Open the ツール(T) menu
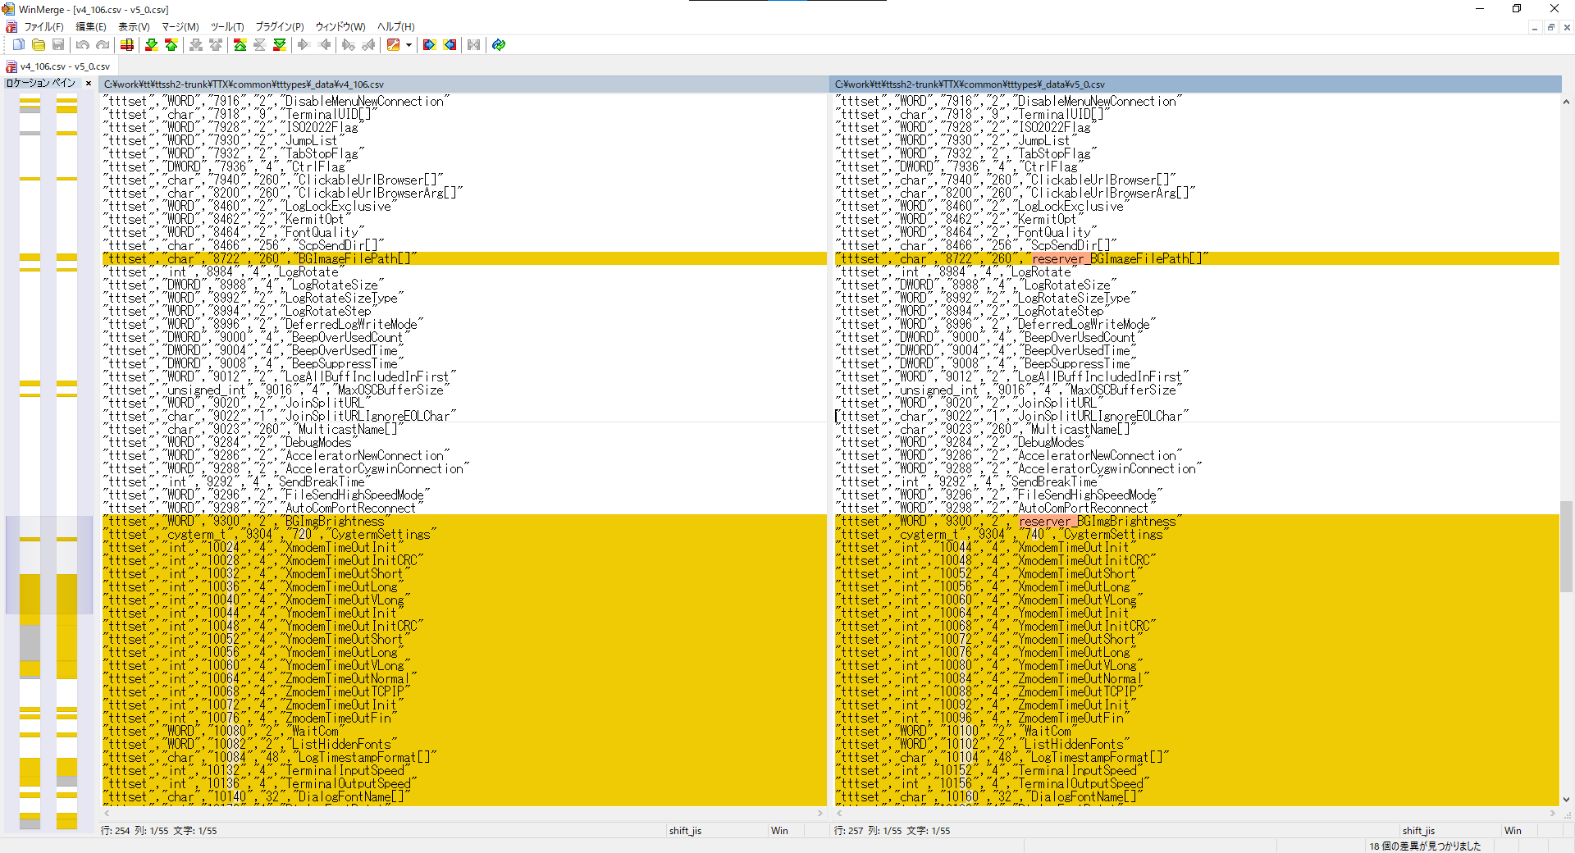The image size is (1575, 853). (x=227, y=27)
